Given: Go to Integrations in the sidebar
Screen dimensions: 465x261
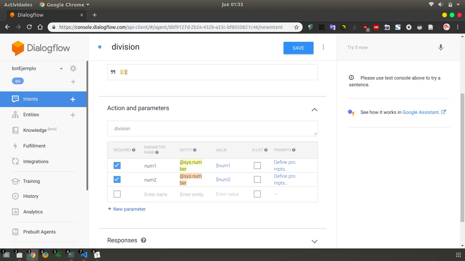Looking at the screenshot, I should (36, 161).
